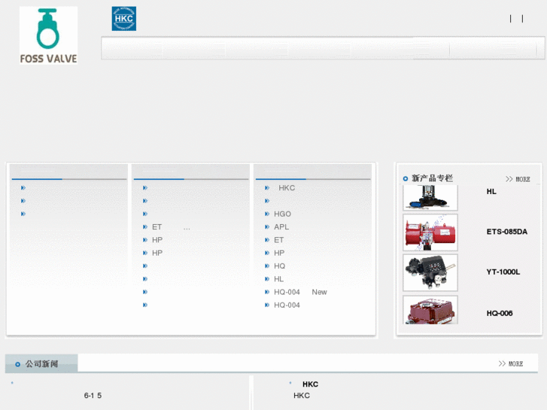
Task: Click the arrow bullet beside HQ-004 New
Action: tap(267, 292)
